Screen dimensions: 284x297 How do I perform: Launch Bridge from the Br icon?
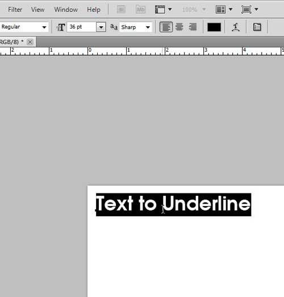click(121, 9)
